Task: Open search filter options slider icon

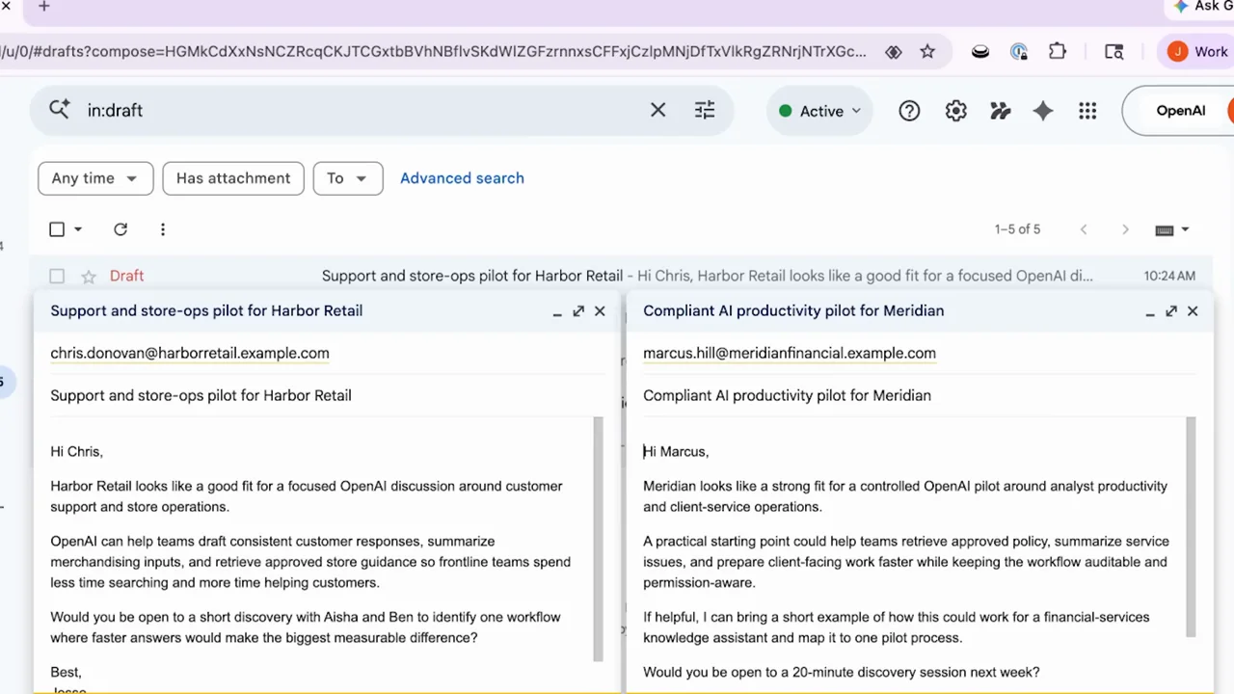Action: (705, 111)
